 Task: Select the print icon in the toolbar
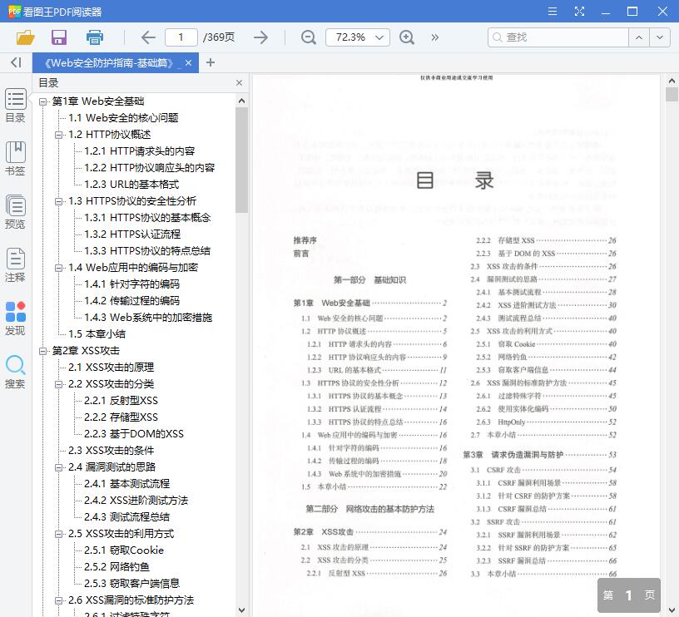tap(94, 37)
